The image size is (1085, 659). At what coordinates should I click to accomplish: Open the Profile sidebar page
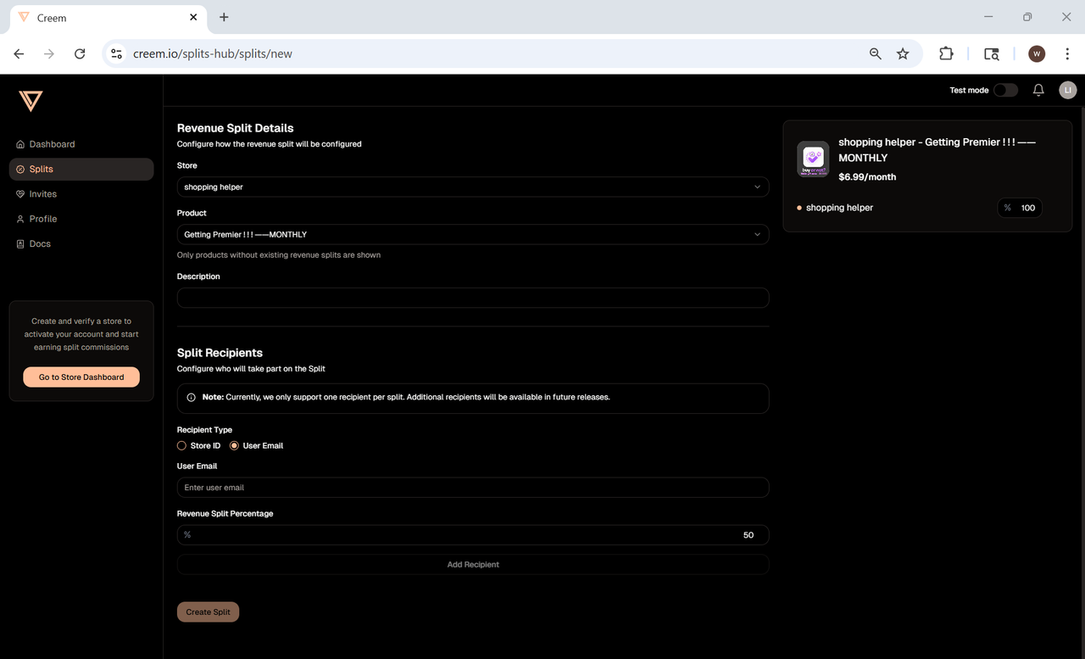81,219
